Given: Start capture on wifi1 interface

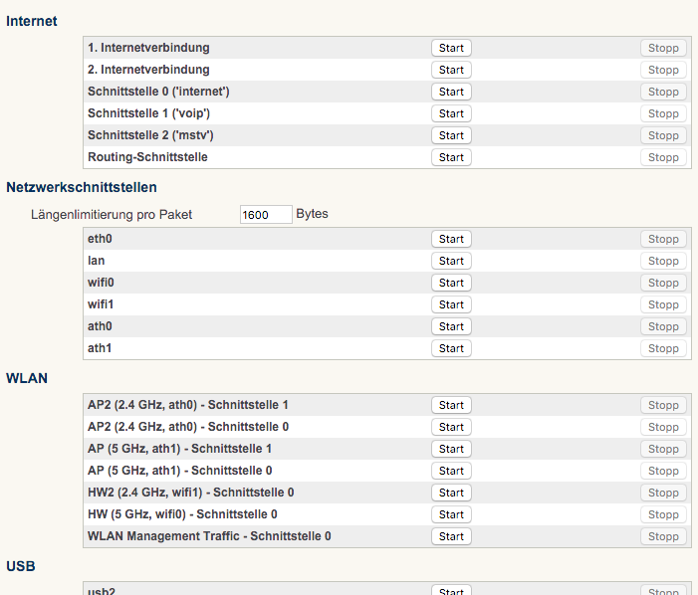Looking at the screenshot, I should [x=451, y=304].
